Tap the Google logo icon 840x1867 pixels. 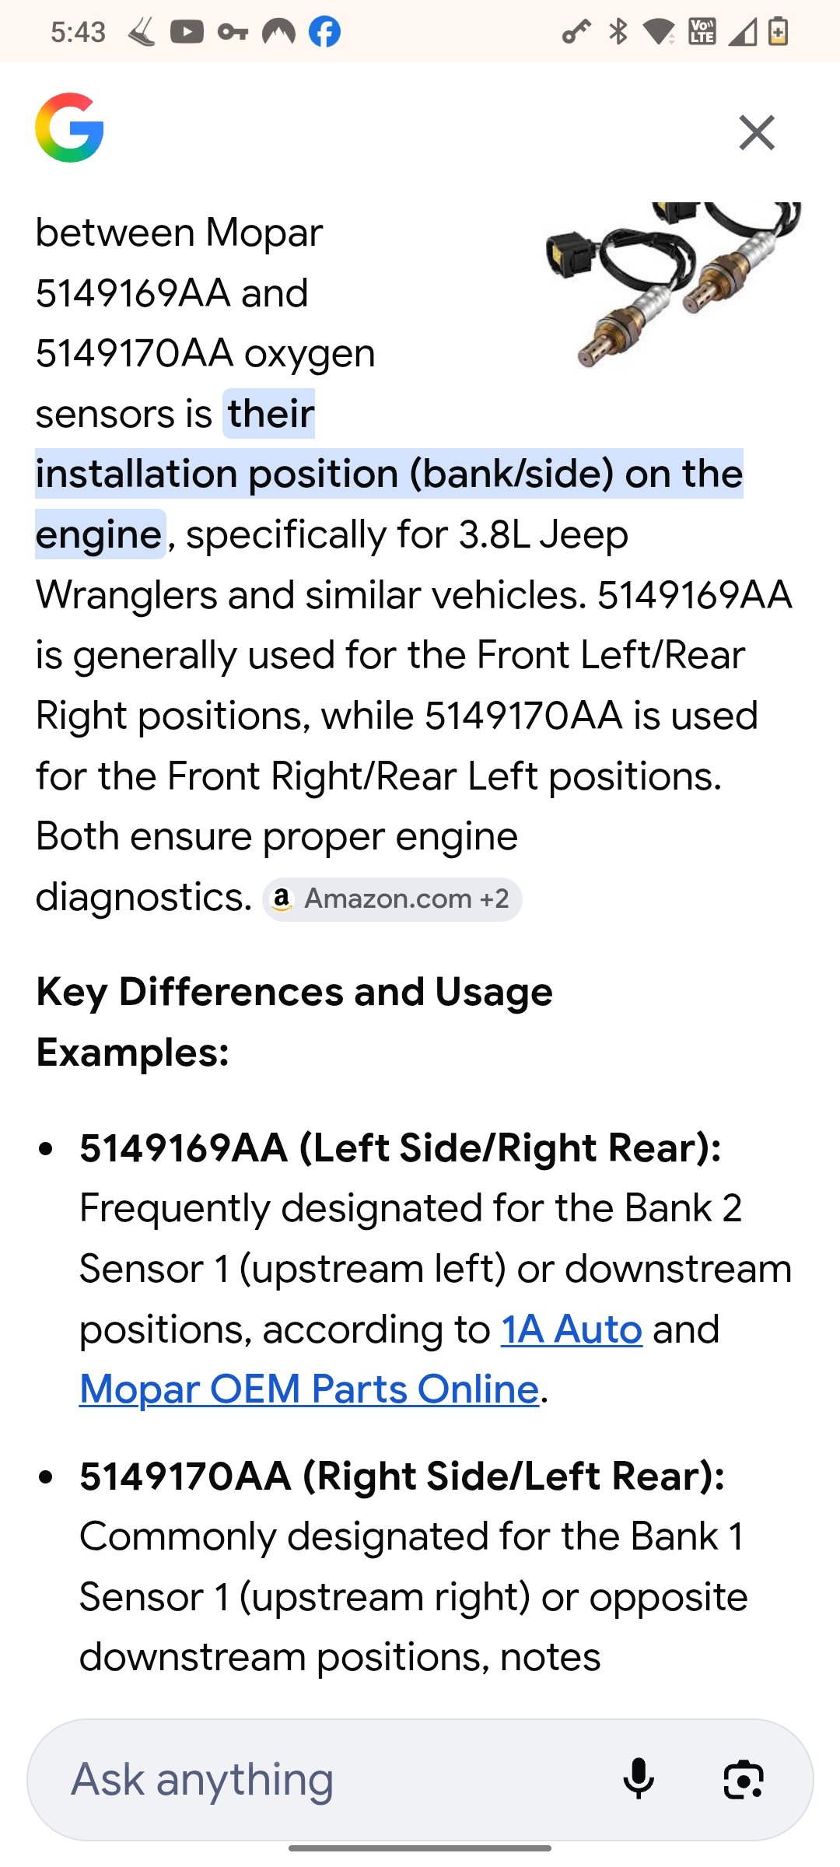[x=69, y=128]
